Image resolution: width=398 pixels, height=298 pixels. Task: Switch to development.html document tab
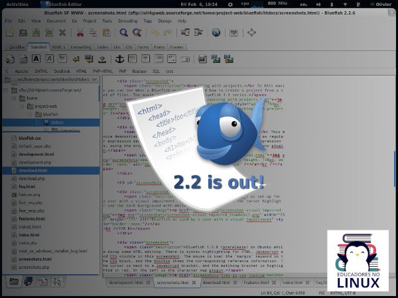pos(126,282)
